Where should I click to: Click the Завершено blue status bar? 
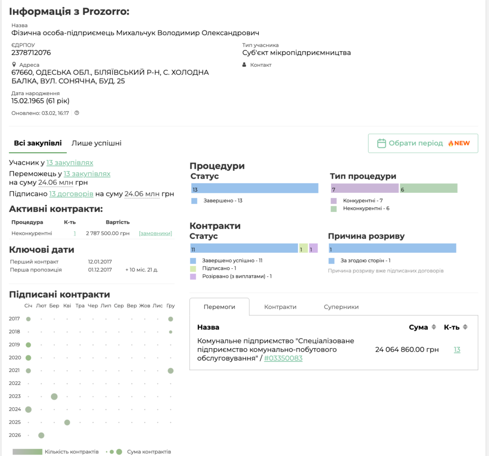[255, 189]
